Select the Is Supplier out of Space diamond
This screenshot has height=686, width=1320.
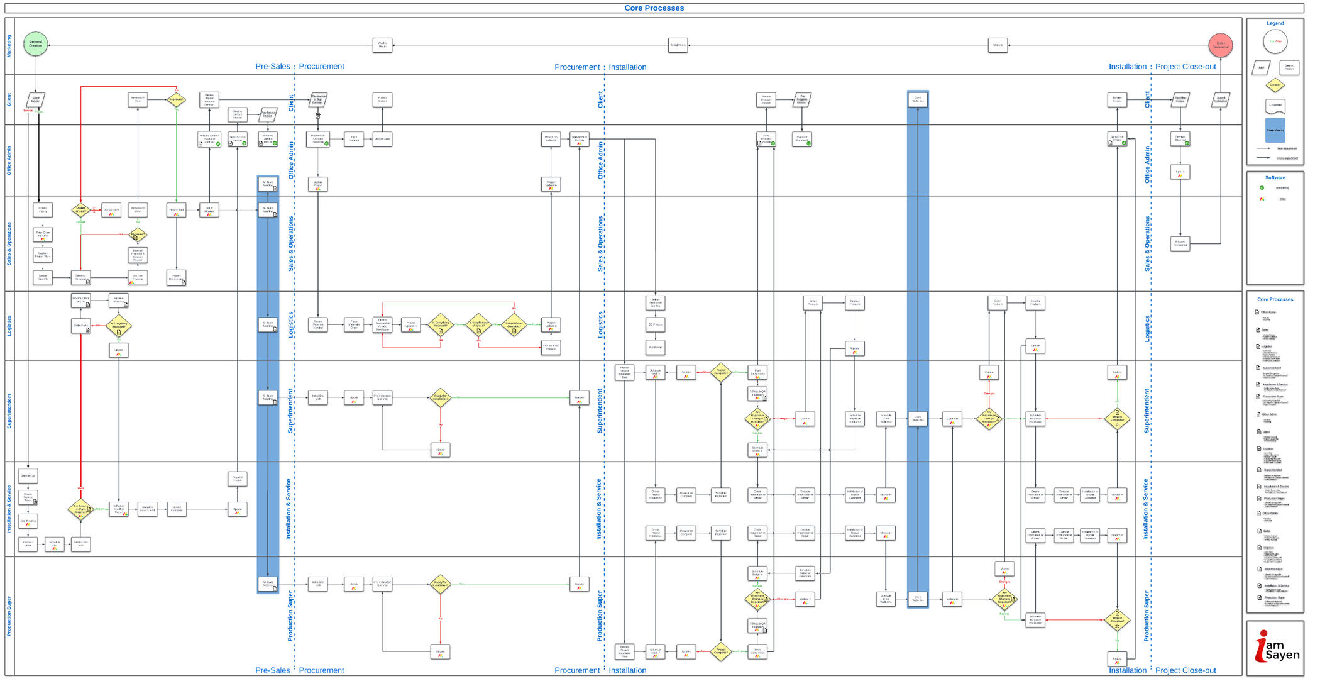coord(478,324)
